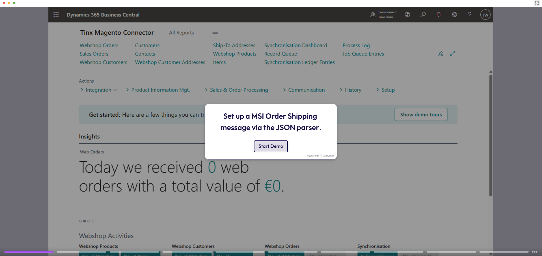This screenshot has width=542, height=256.
Task: Open All Reports menu
Action: tap(181, 33)
